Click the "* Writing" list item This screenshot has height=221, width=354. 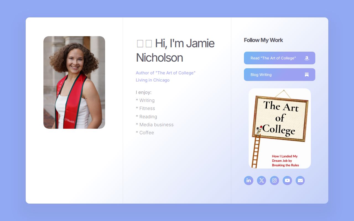pos(145,100)
